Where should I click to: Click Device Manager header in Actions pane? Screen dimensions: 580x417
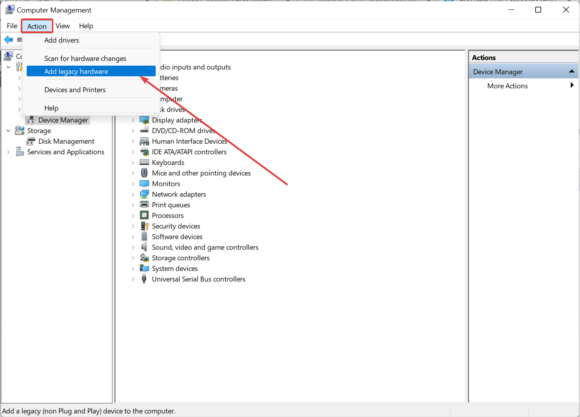click(524, 72)
